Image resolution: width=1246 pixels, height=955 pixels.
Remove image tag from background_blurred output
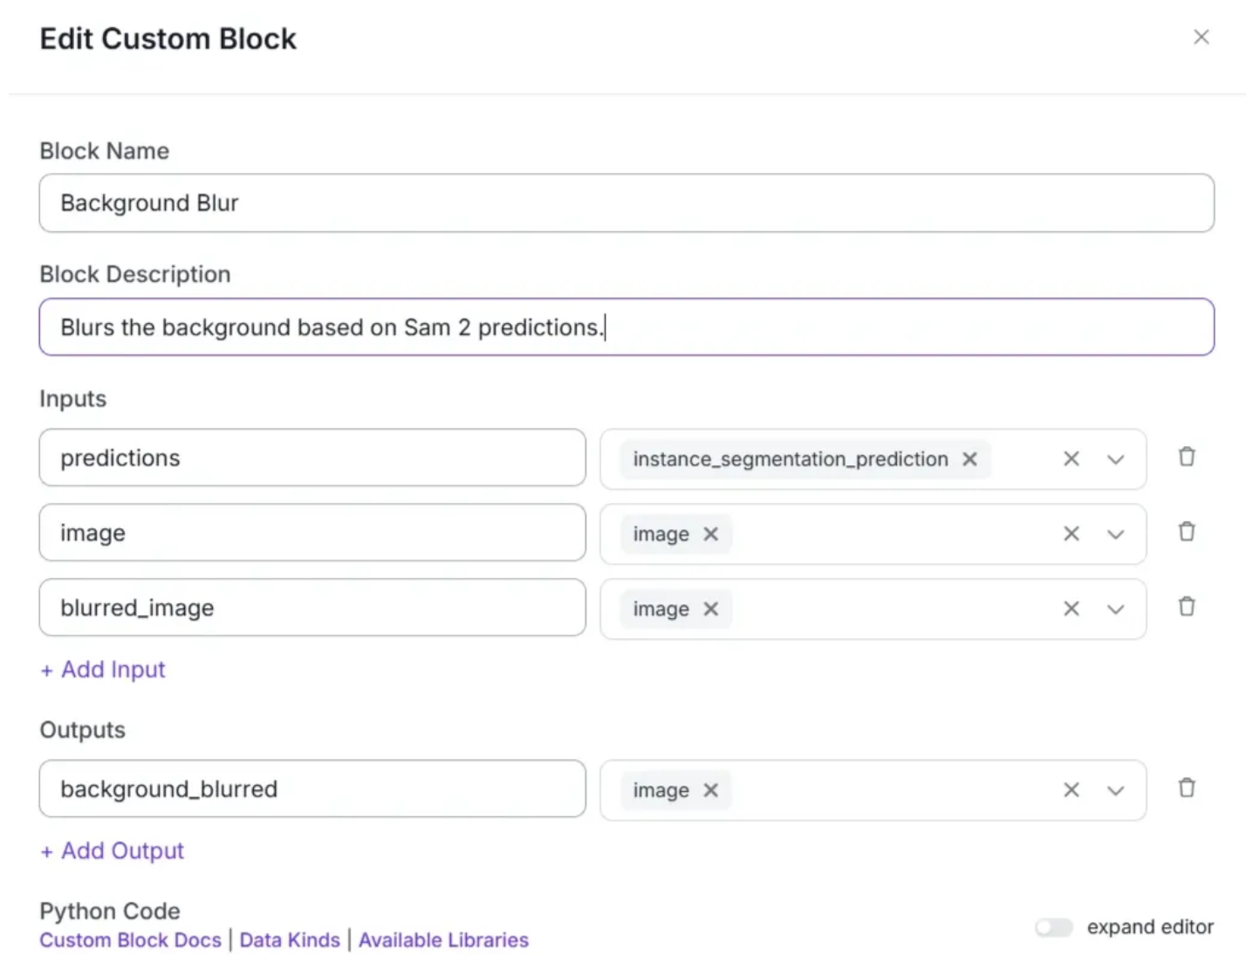click(x=711, y=790)
